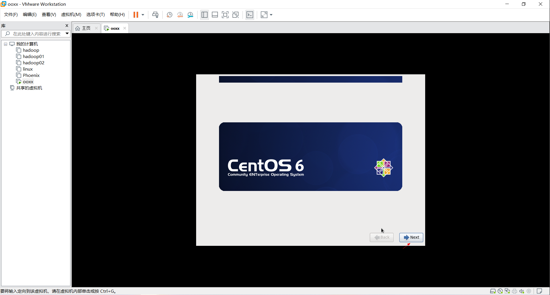
Task: Open the snapshot manager
Action: click(190, 15)
